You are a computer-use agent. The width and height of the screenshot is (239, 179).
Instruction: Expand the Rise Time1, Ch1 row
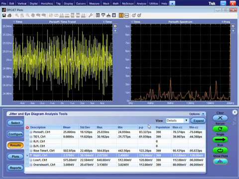tap(31, 151)
